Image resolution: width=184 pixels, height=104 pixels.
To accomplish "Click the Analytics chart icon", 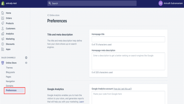I will tap(3, 34).
